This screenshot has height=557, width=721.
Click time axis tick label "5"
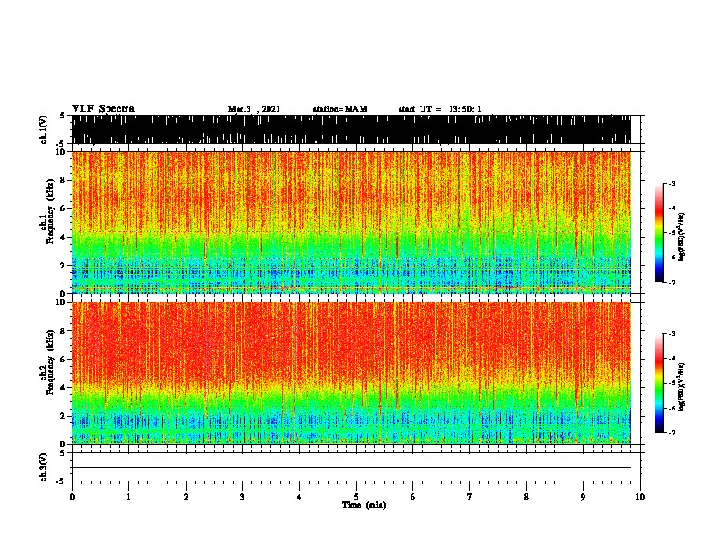coord(356,497)
